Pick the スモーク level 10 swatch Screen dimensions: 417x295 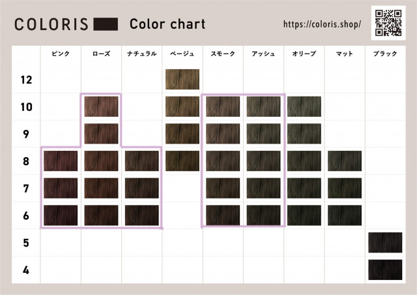223,106
